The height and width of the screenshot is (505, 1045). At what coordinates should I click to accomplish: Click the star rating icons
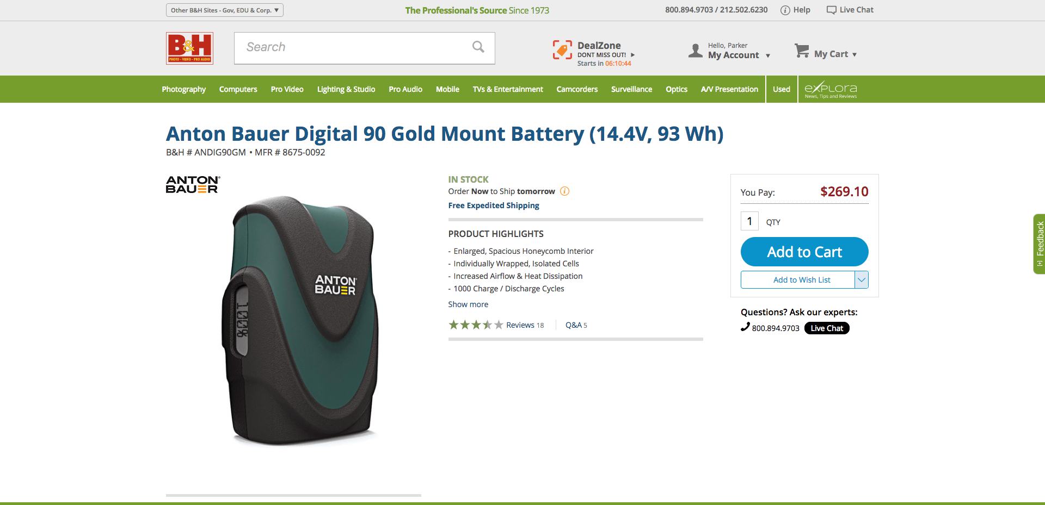click(x=476, y=325)
